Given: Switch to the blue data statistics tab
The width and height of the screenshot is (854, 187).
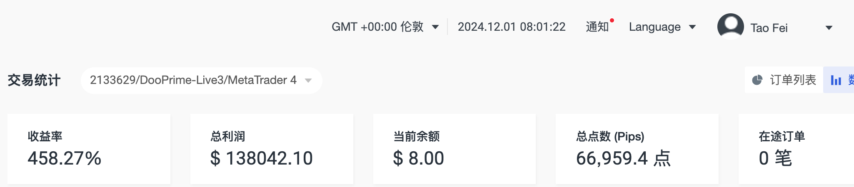Looking at the screenshot, I should click(839, 80).
